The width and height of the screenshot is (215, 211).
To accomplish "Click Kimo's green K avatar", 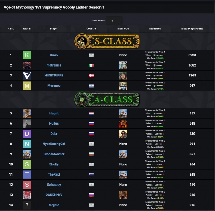I will [27, 55].
